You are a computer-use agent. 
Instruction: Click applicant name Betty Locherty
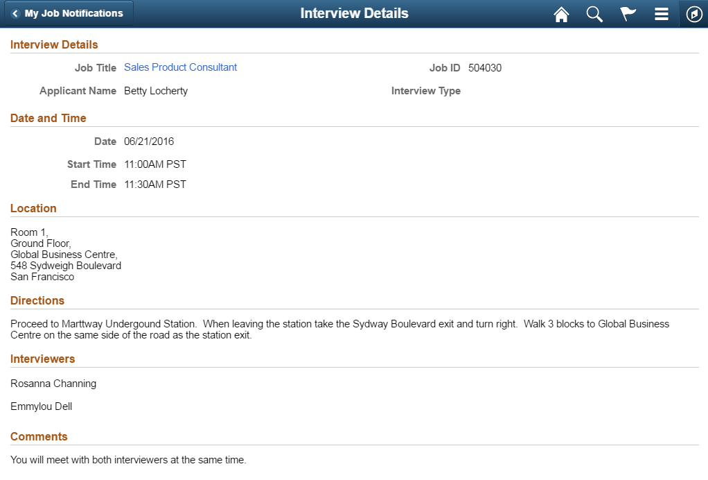[x=155, y=91]
